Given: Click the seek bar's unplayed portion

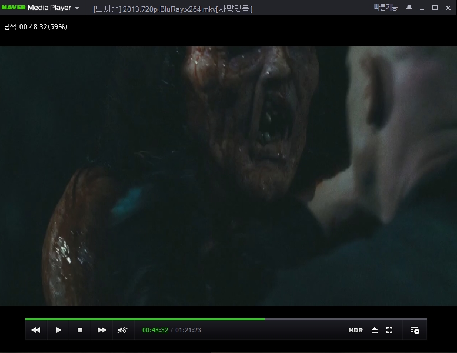Looking at the screenshot, I should (346, 319).
